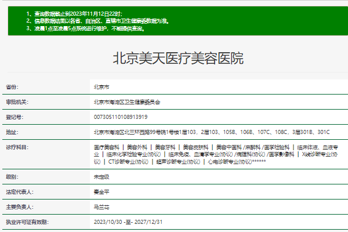Click 北京市海淀区卫生健康委员会 approval authority text
The height and width of the screenshot is (232, 348).
pyautogui.click(x=126, y=101)
